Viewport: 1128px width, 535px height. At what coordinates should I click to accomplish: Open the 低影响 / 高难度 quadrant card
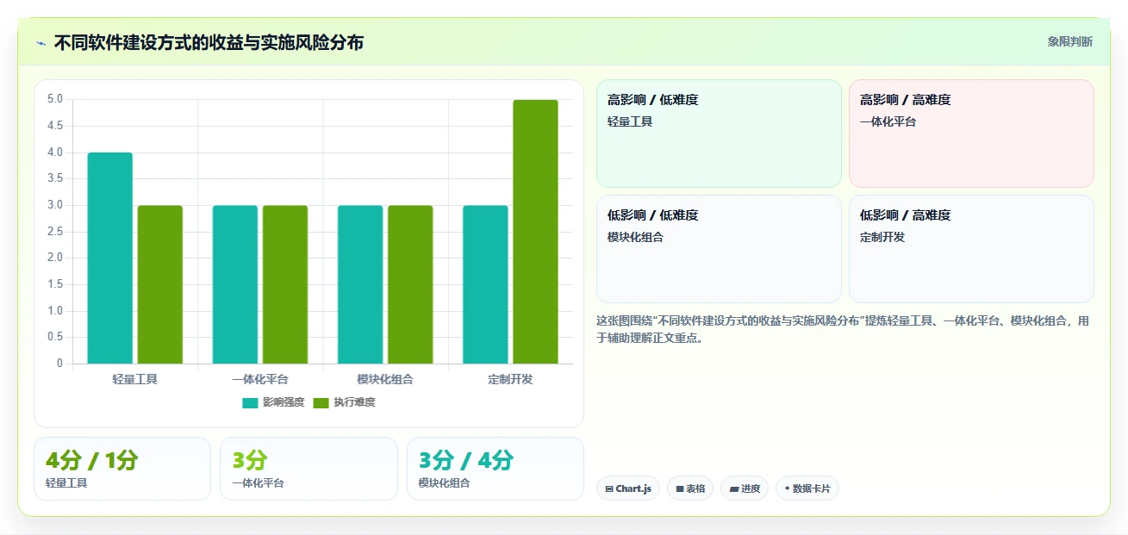971,249
